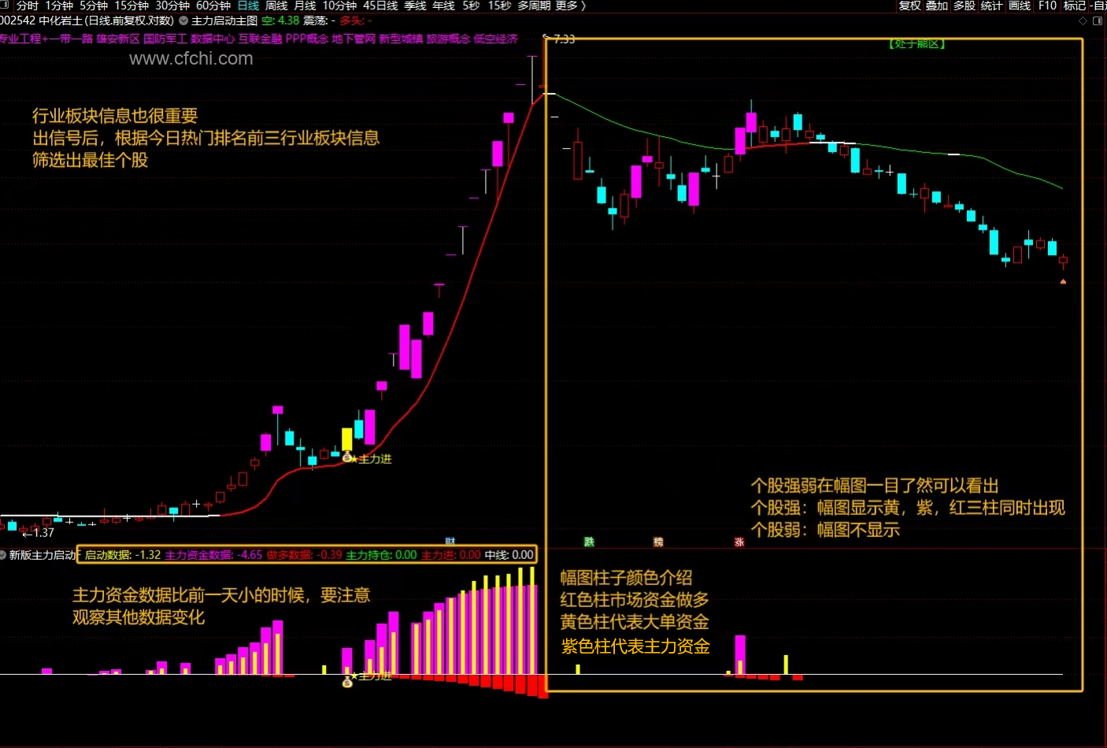Click the 统计 statistics button

[x=992, y=6]
